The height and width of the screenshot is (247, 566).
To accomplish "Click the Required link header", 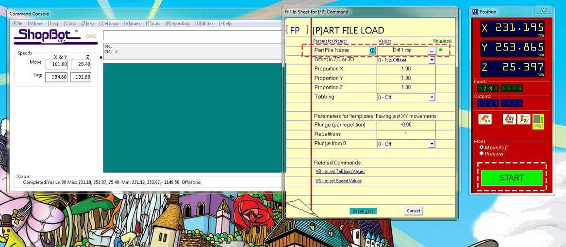I will 442,41.
